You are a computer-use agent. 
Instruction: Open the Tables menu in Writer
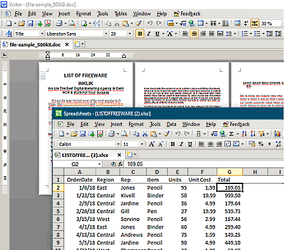(121, 14)
